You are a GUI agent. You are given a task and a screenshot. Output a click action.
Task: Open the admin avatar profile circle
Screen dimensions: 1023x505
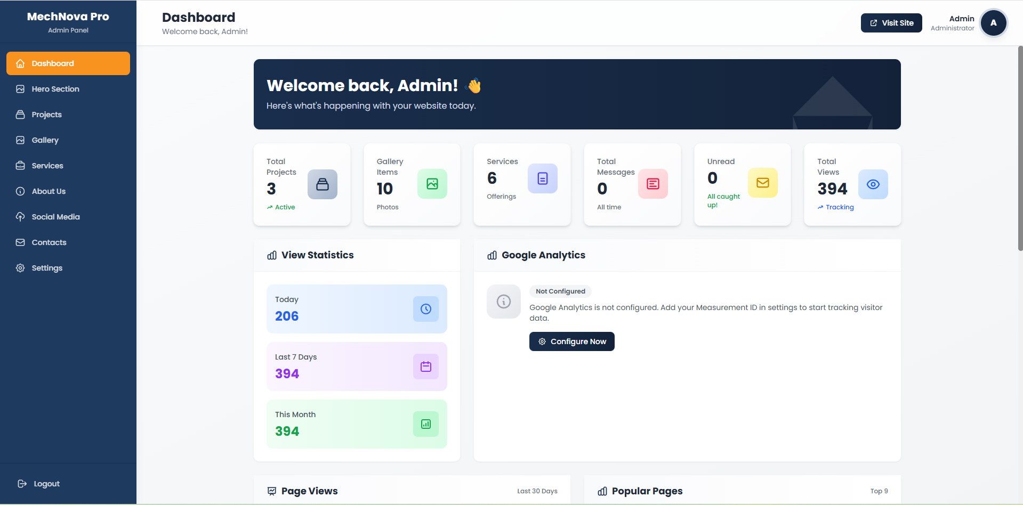(993, 23)
